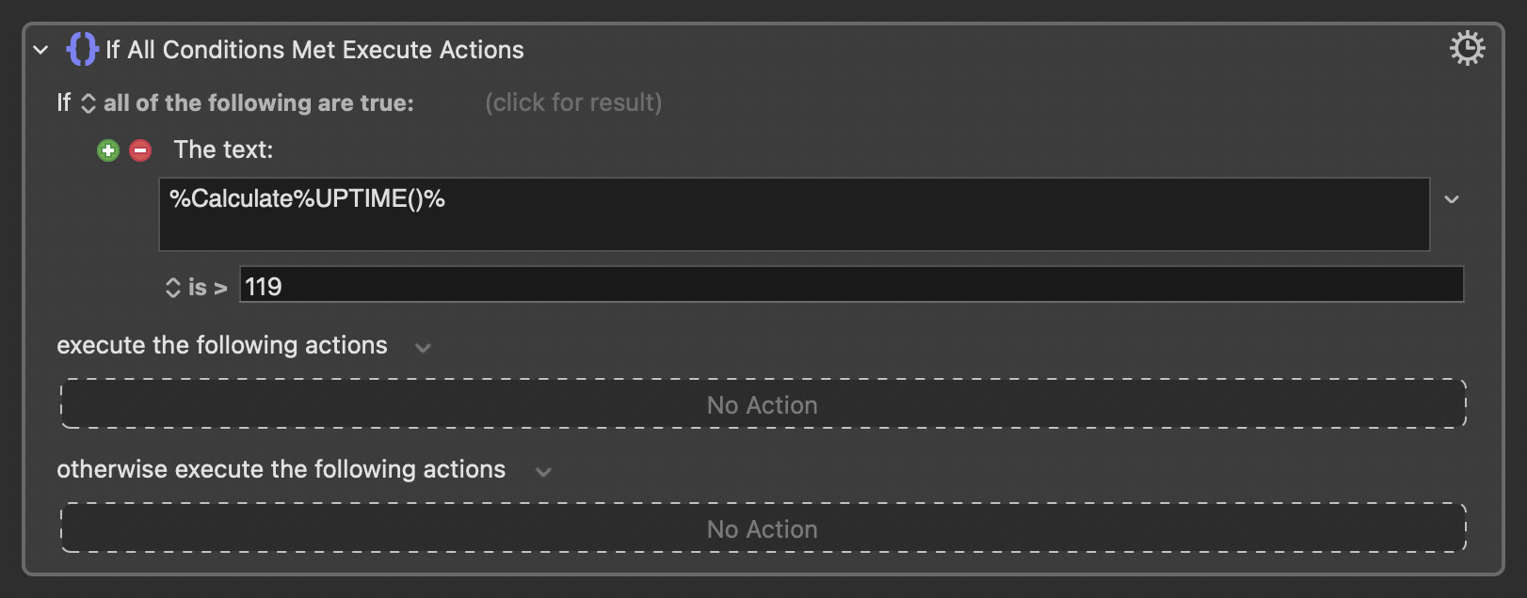Add a new condition with green plus
Image resolution: width=1527 pixels, height=598 pixels.
point(108,150)
